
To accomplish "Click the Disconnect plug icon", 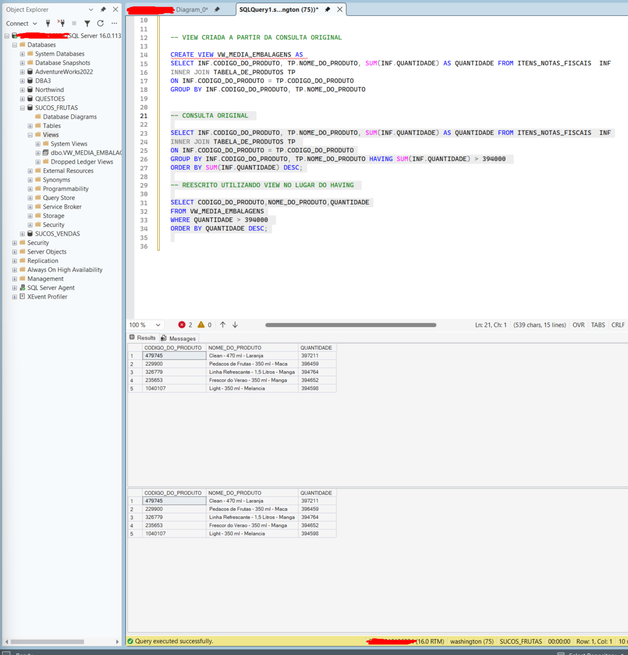I will pos(61,23).
